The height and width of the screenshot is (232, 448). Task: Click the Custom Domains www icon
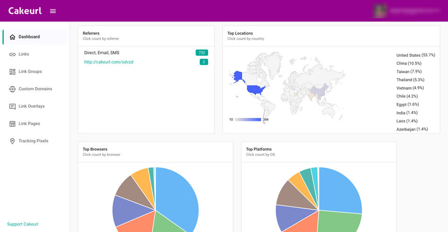(x=12, y=89)
